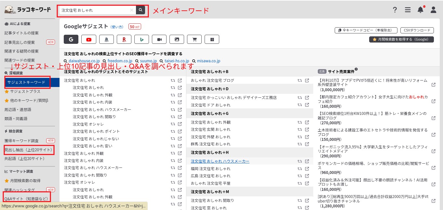The image size is (443, 210).
Task: Open 見出し抽出（上位20サイト） in sidebar
Action: 28,150
